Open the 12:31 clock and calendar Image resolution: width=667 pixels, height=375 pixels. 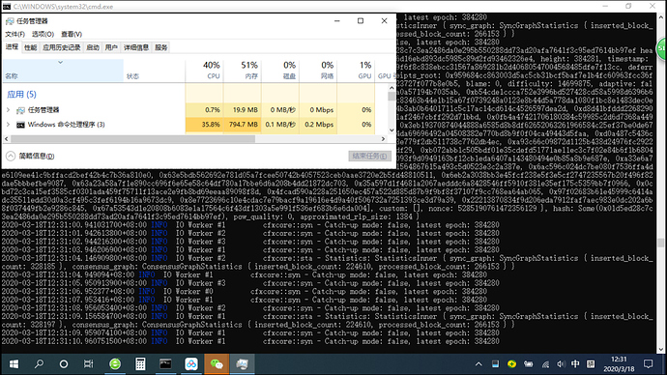[x=619, y=364]
